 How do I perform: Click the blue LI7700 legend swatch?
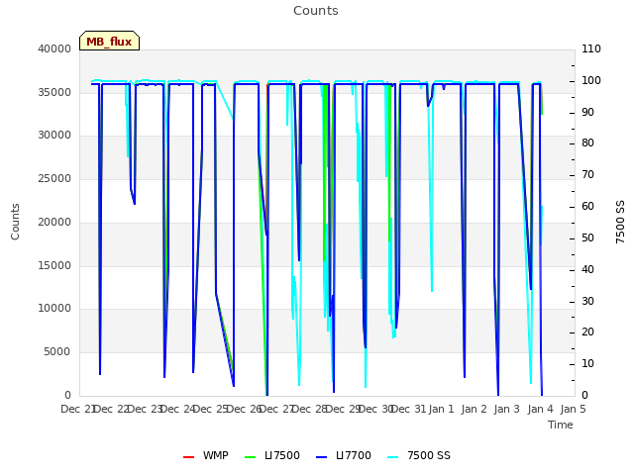[321, 457]
